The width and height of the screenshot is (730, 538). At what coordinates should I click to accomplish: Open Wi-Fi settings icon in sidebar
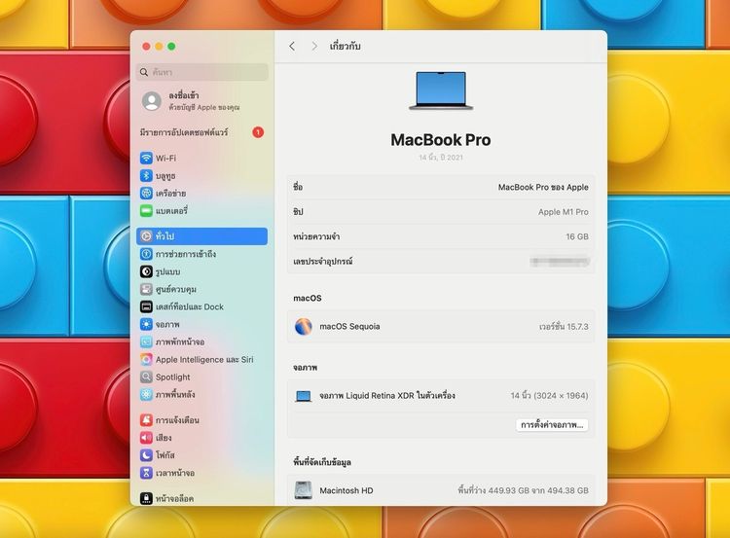click(x=146, y=159)
